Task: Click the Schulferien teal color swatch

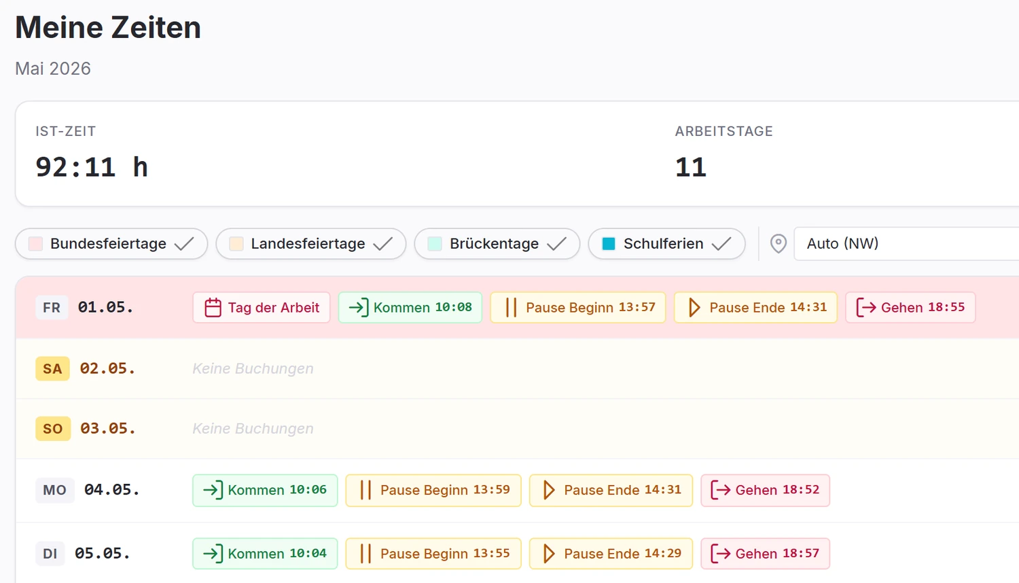Action: pyautogui.click(x=609, y=243)
